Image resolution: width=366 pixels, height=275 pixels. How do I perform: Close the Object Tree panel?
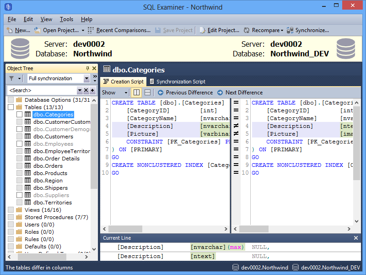[x=94, y=68]
